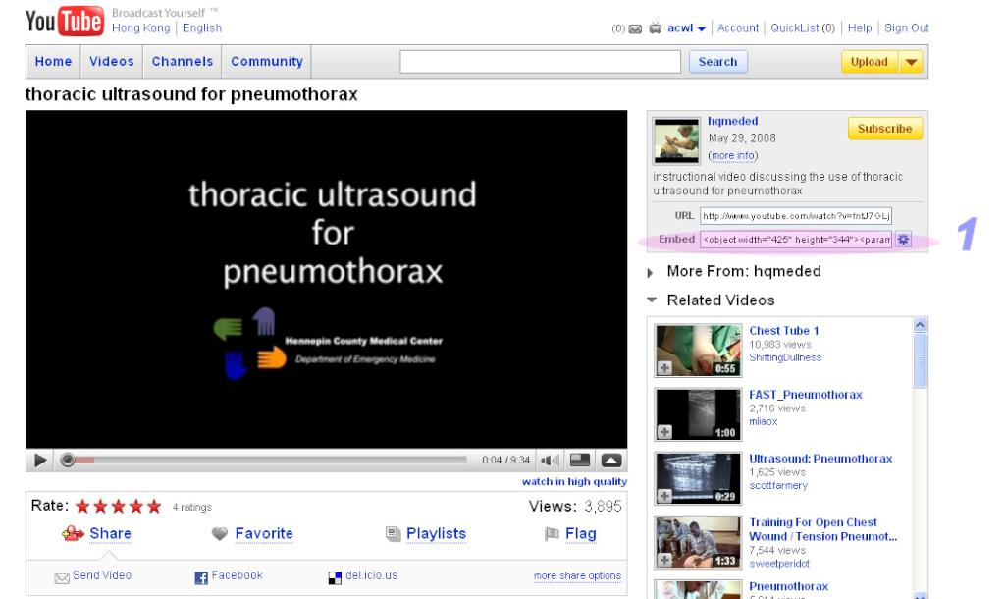Mute the video with the speaker icon
The width and height of the screenshot is (1005, 599).
click(550, 461)
